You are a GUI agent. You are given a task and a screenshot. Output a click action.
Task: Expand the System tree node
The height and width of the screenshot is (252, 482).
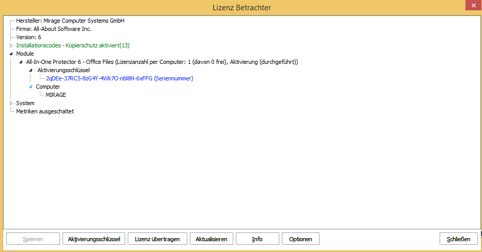(11, 103)
